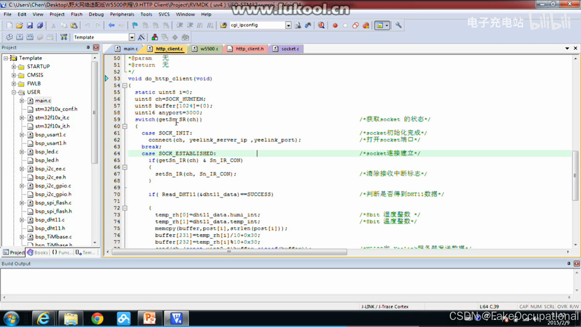Click the Unindent selected lines icon
The image size is (581, 327).
(190, 25)
